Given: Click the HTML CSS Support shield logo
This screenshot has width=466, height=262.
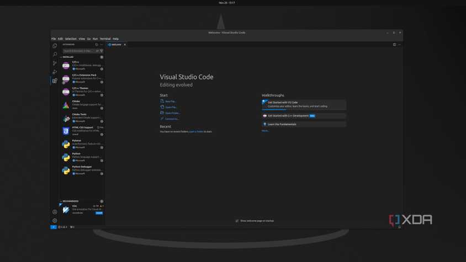Looking at the screenshot, I should pos(66,131).
